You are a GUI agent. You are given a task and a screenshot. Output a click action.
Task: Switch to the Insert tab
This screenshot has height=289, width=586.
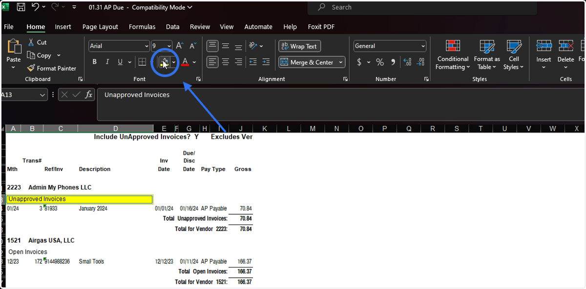(x=63, y=27)
